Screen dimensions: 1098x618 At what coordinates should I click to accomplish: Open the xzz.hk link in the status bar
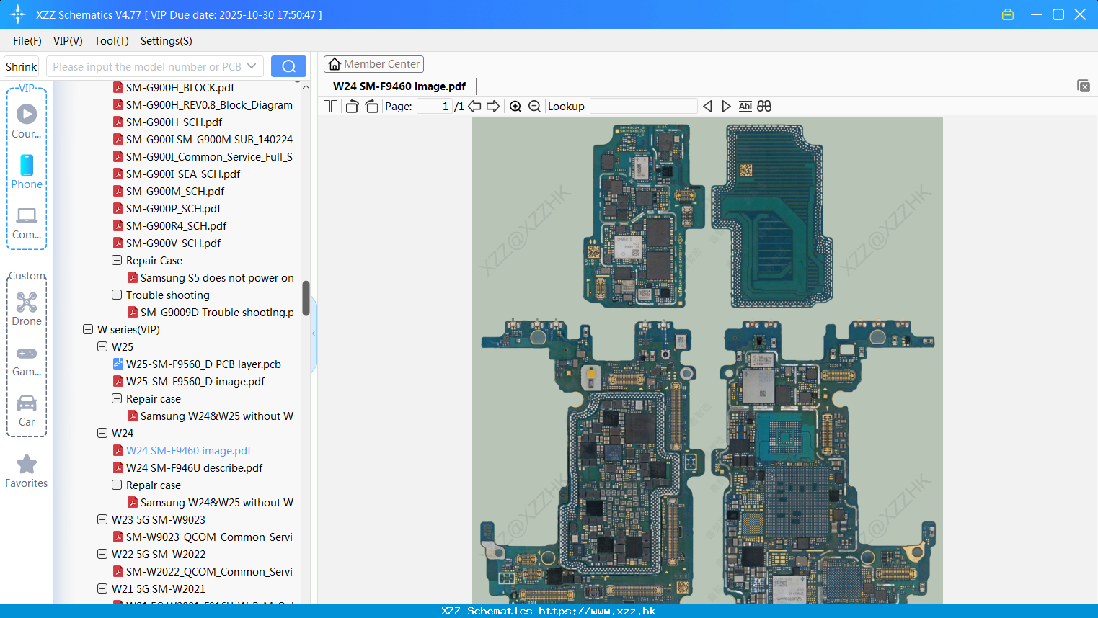coord(597,611)
